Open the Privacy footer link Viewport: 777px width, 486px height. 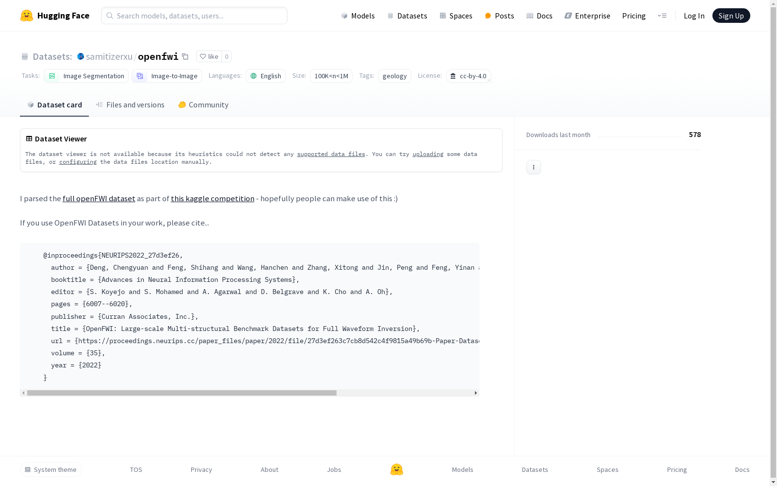click(x=201, y=469)
